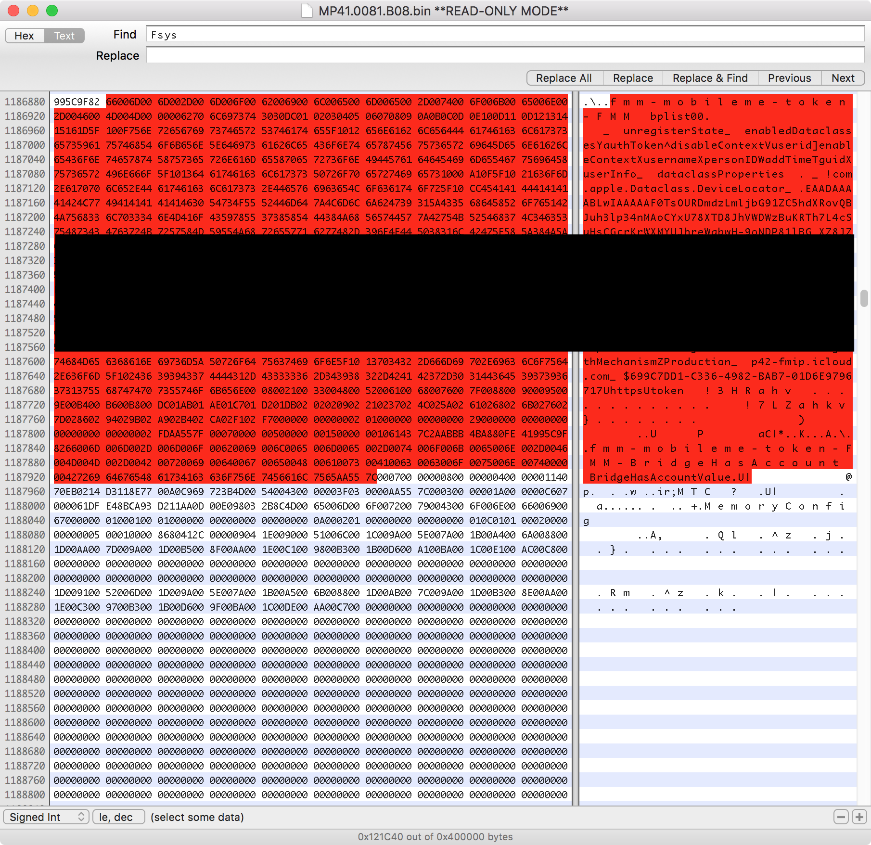
Task: Click text 'bplist00.' in text pane
Action: coord(680,116)
